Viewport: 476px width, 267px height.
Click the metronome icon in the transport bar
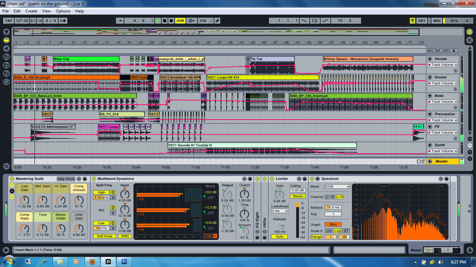click(63, 21)
